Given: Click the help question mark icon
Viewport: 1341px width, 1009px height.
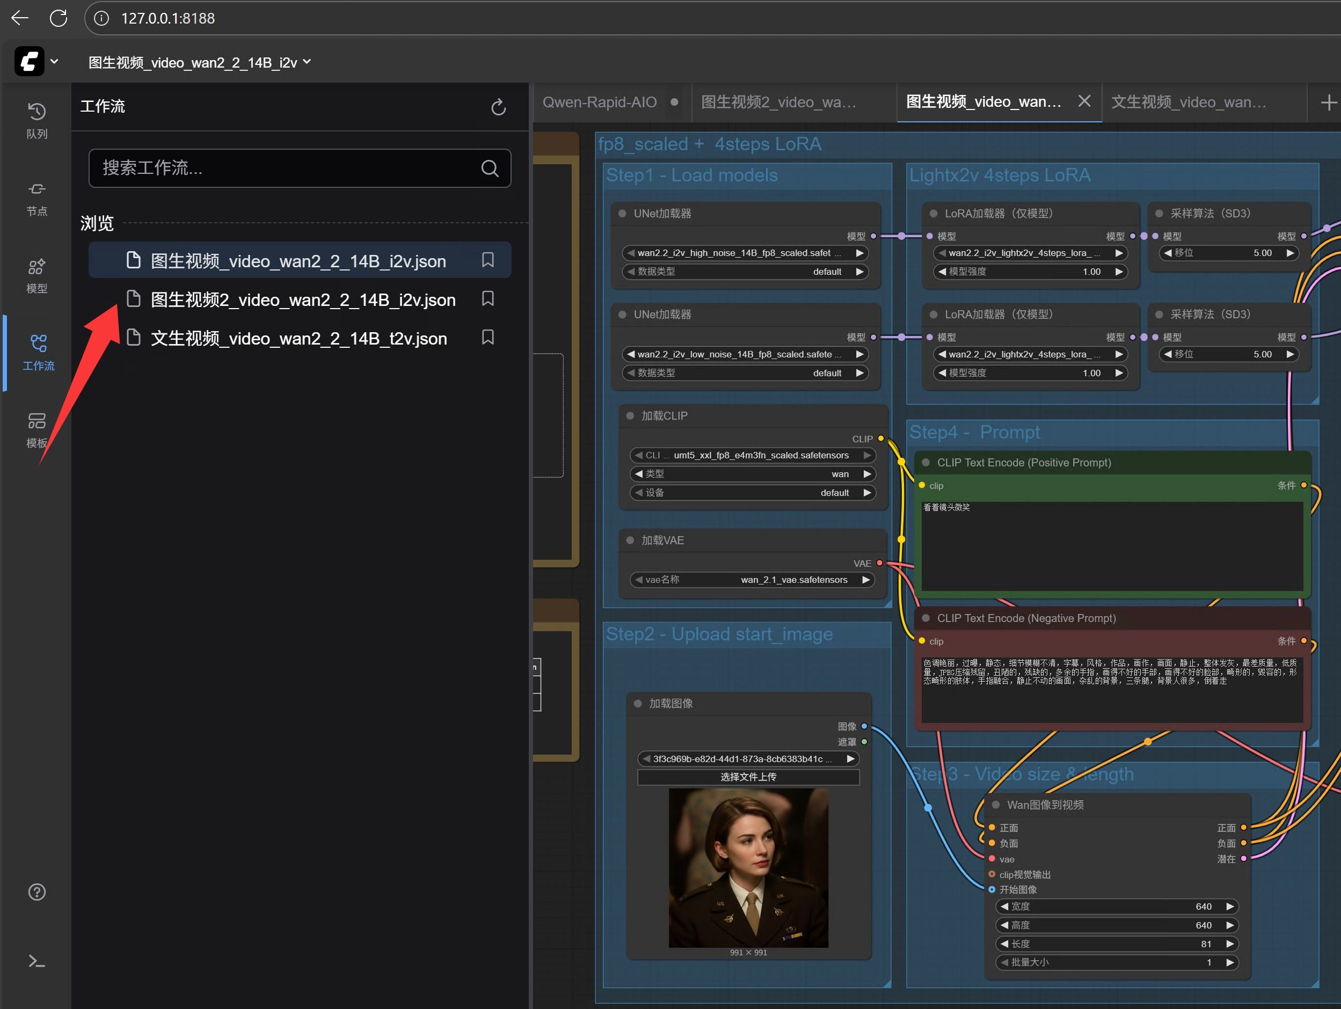Looking at the screenshot, I should tap(37, 891).
